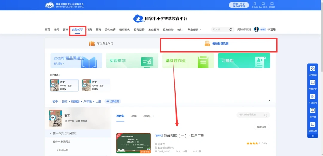Click the 2023年精品课遴选 banner

[x=76, y=60]
